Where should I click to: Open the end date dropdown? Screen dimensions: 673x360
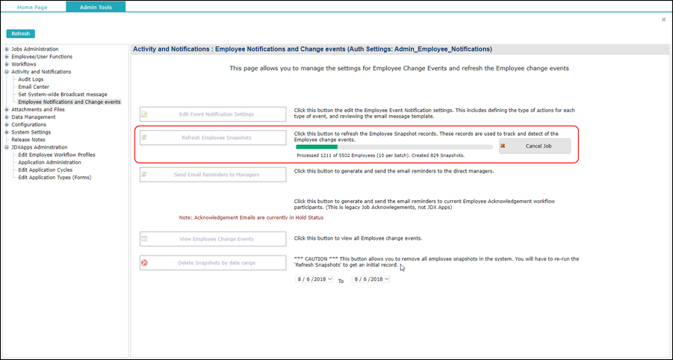click(386, 279)
